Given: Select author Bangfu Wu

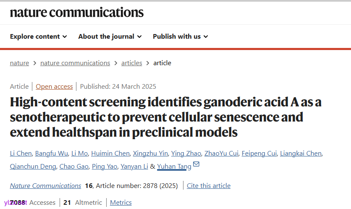Looking at the screenshot, I should (51, 153).
